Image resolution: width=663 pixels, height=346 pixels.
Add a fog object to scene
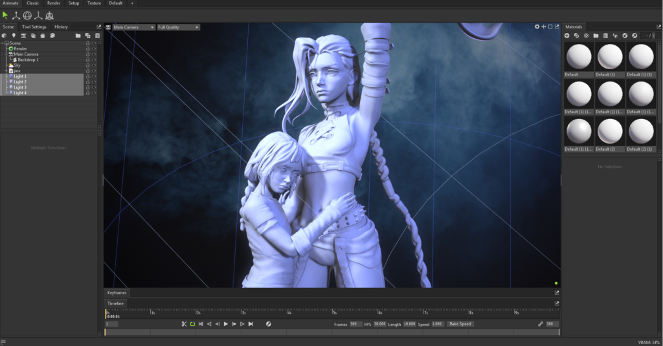coord(33,36)
